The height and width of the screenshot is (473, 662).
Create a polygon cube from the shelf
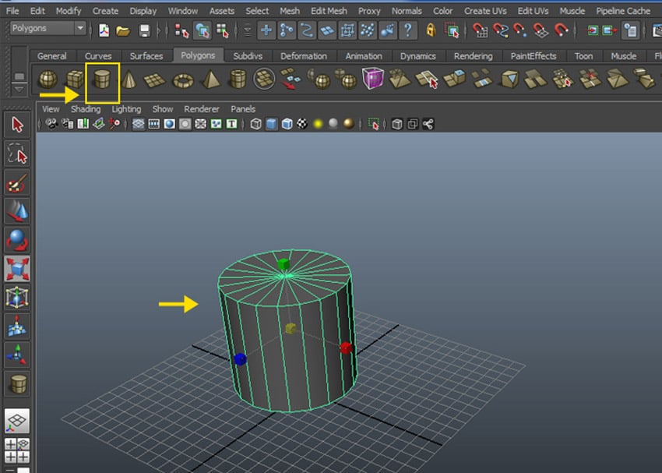pos(76,79)
